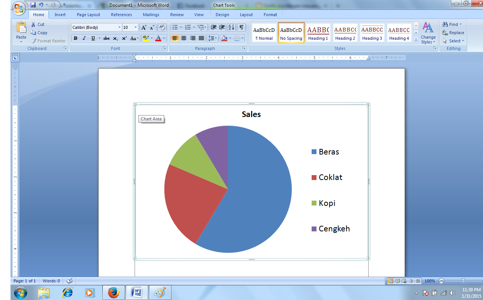
Task: Expand the font color dropdown arrow
Action: click(164, 38)
